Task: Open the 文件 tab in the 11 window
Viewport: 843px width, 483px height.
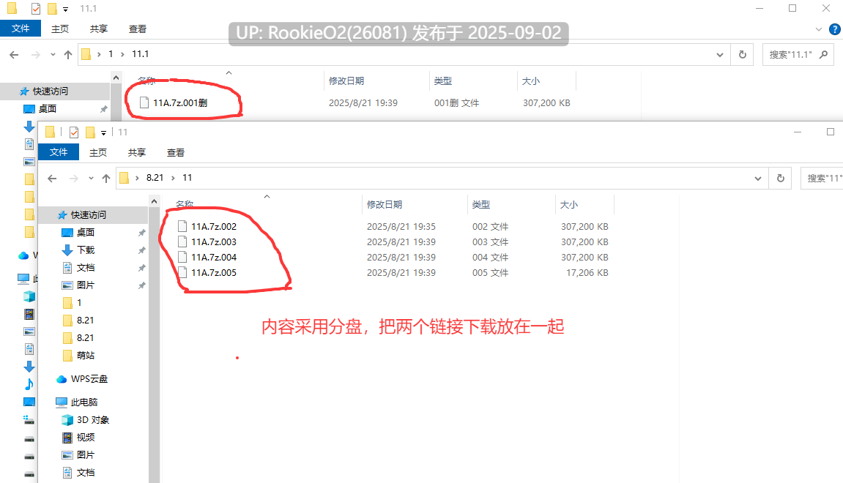Action: pyautogui.click(x=59, y=152)
